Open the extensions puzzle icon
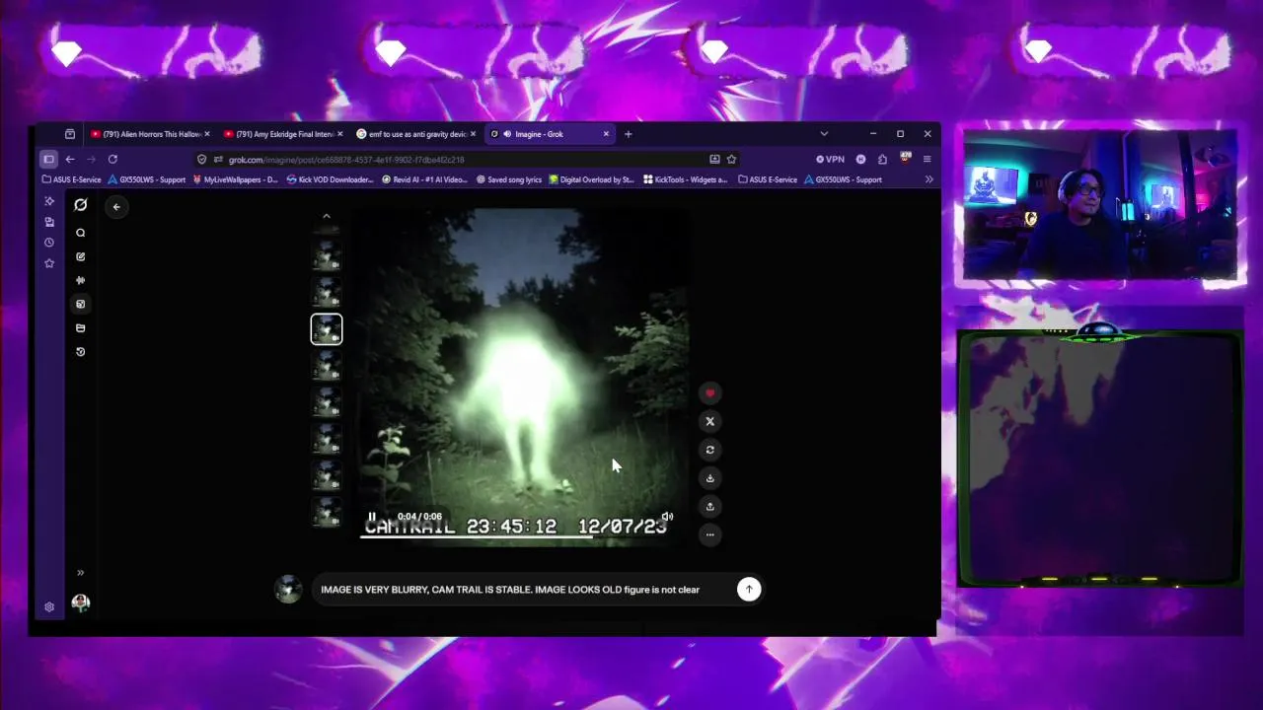 click(882, 159)
